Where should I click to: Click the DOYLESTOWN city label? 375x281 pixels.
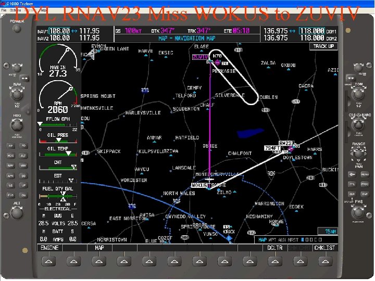click(297, 158)
